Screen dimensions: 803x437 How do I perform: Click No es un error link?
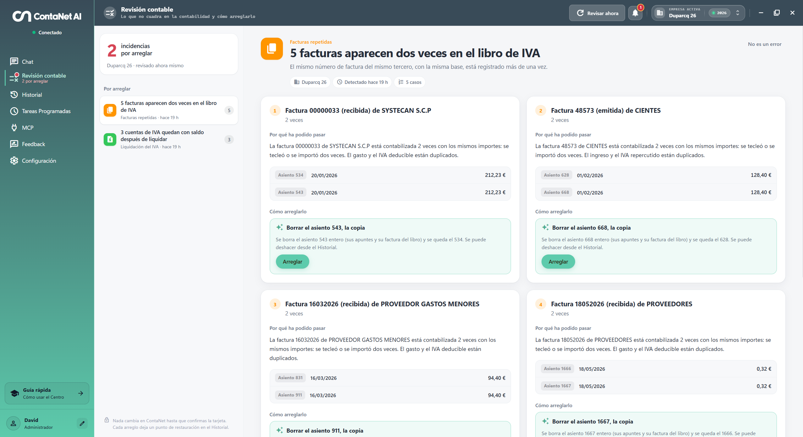pos(764,44)
